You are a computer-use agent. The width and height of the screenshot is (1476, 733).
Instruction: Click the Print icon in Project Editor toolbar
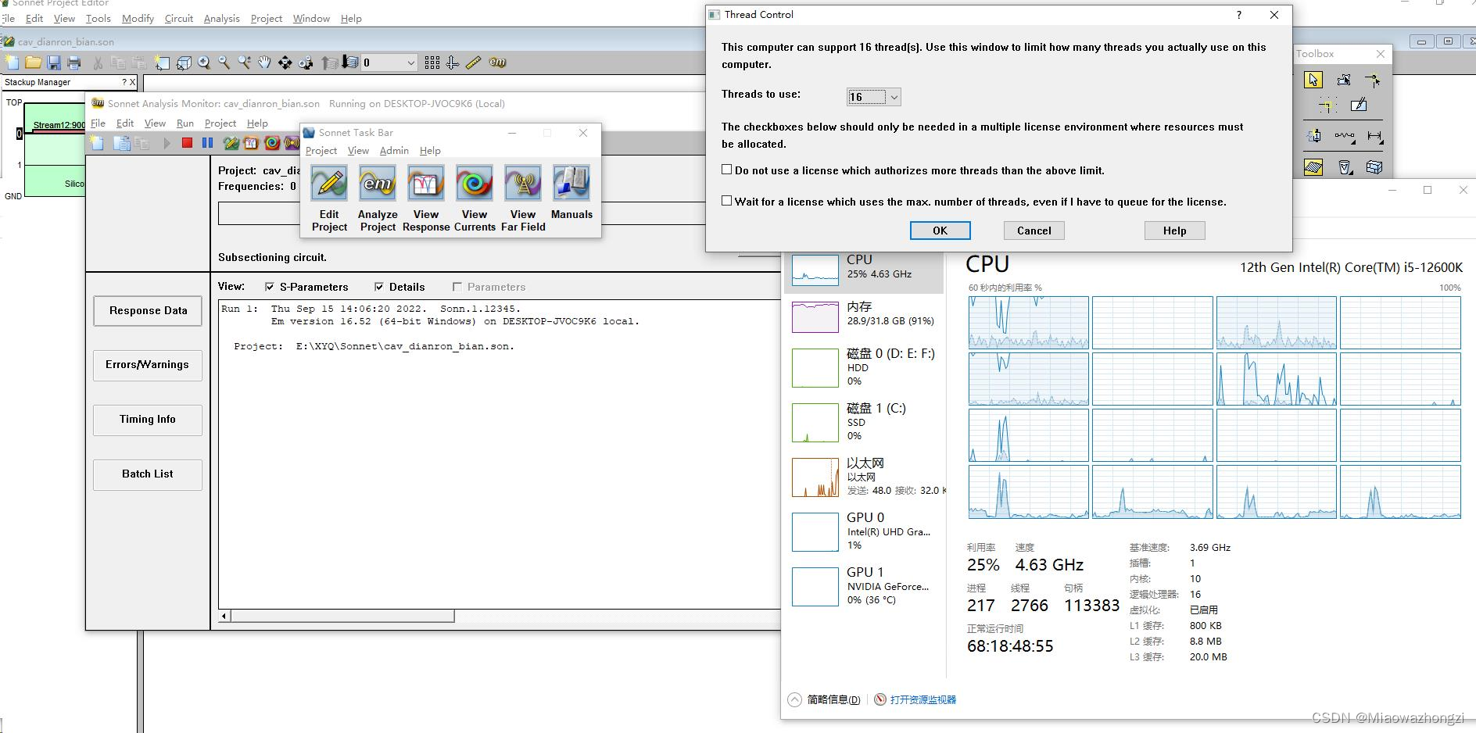click(74, 63)
